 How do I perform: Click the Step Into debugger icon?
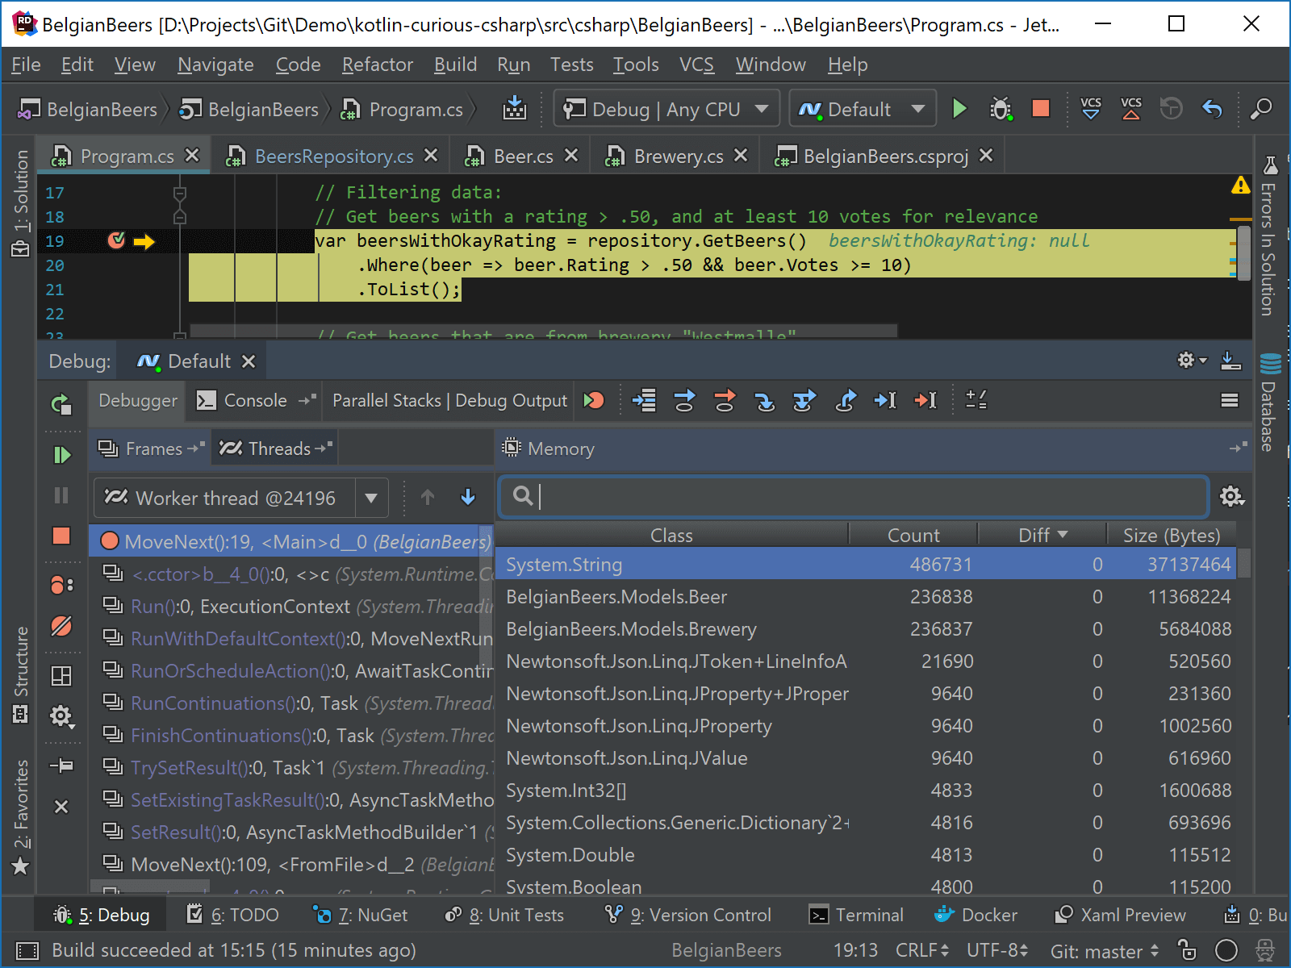coord(765,401)
